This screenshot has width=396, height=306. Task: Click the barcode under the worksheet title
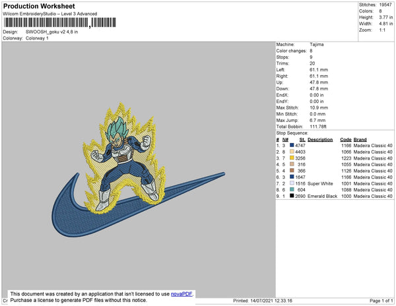pyautogui.click(x=59, y=22)
